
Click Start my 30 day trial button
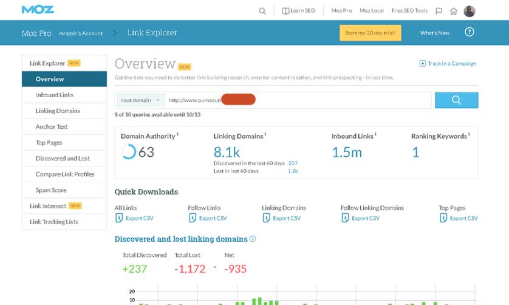pyautogui.click(x=370, y=33)
